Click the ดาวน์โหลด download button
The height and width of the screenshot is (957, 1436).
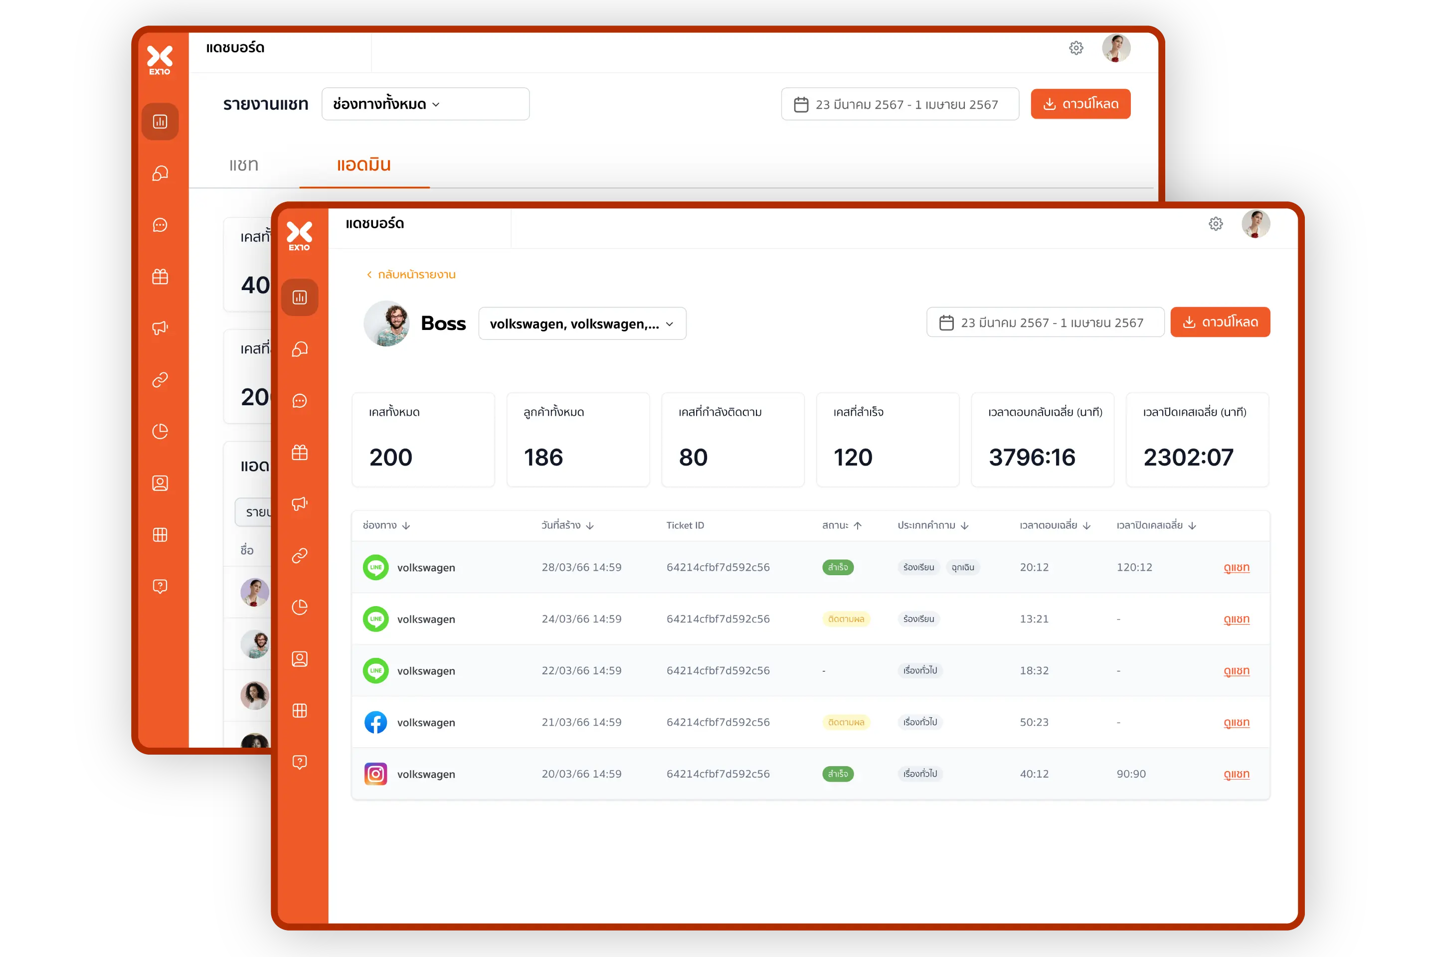pos(1220,321)
